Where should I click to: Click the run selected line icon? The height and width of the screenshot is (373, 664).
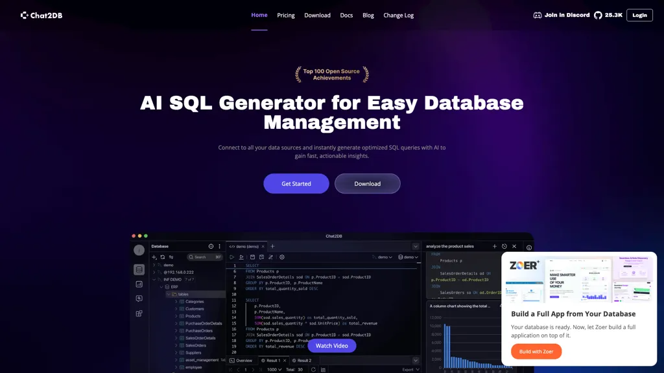coord(241,257)
